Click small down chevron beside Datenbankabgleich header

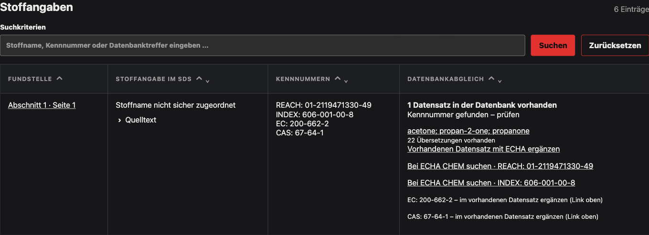pyautogui.click(x=500, y=82)
